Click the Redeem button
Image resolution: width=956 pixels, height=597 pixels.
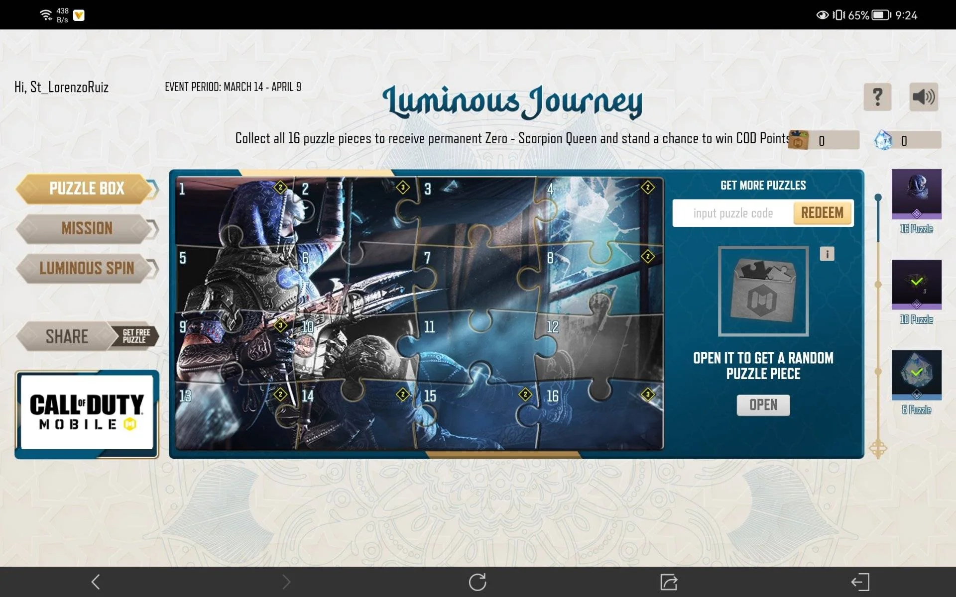pyautogui.click(x=823, y=213)
